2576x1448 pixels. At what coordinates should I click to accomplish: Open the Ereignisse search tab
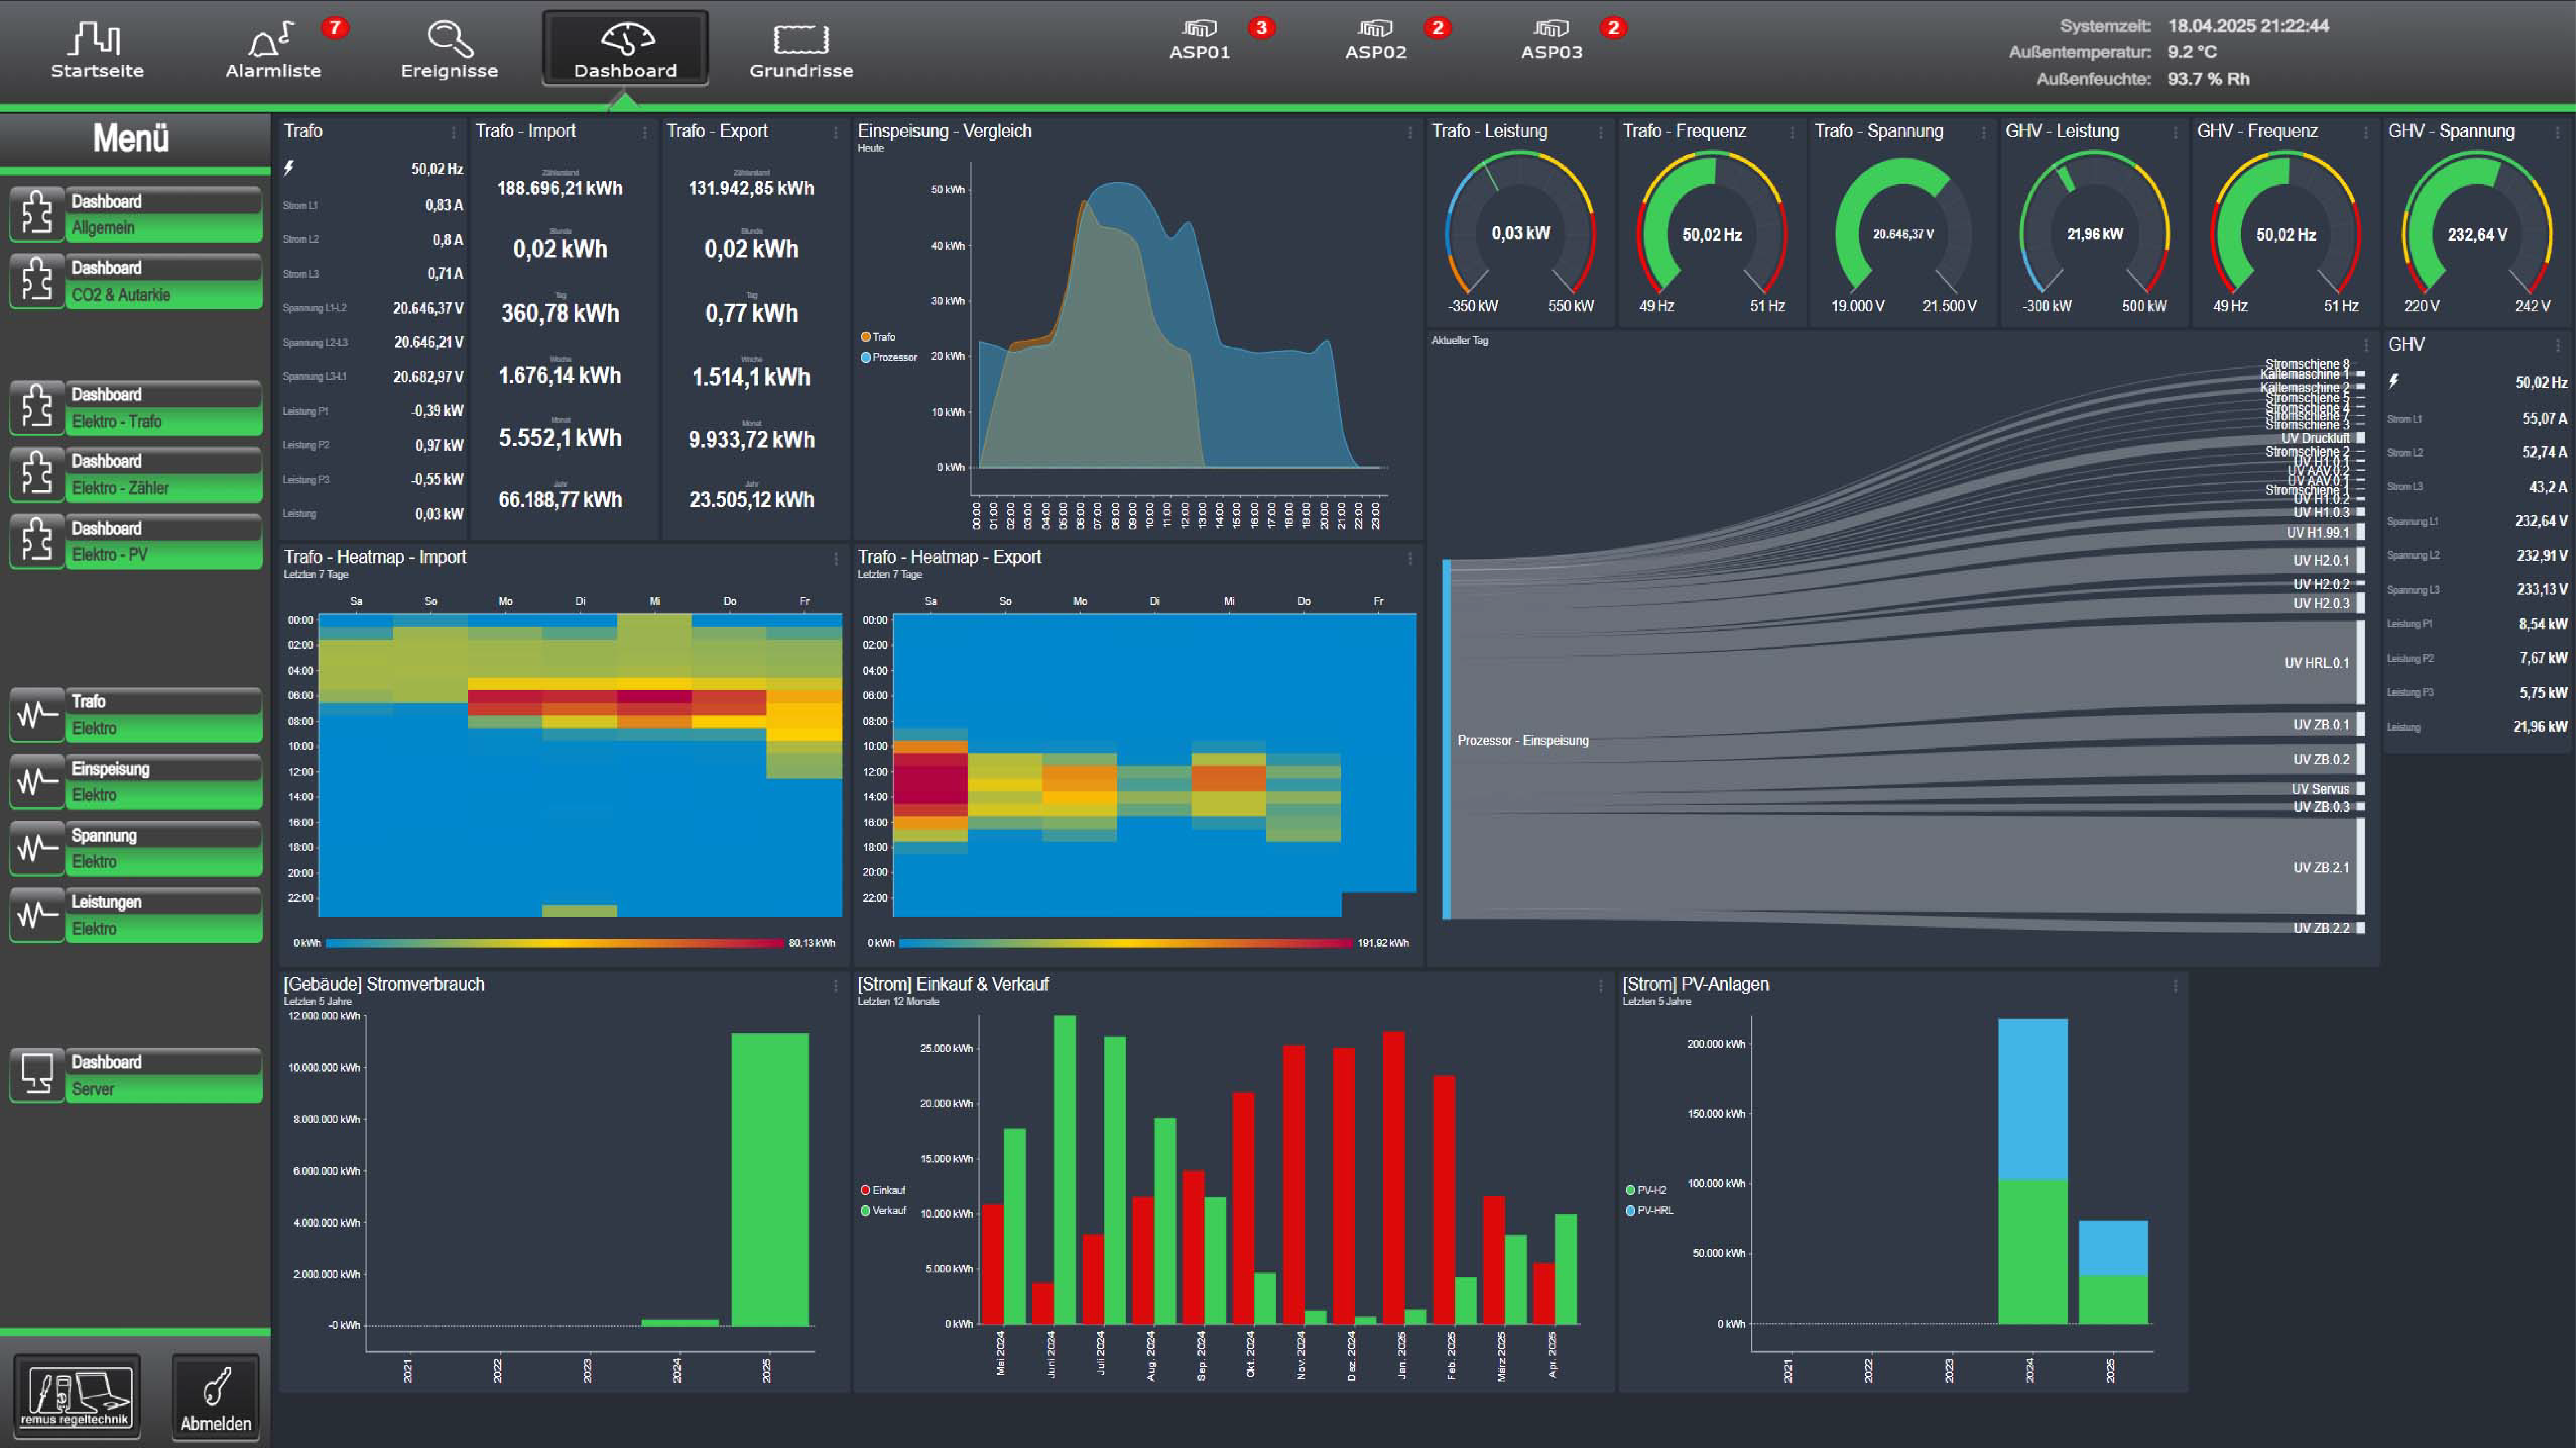click(x=449, y=50)
